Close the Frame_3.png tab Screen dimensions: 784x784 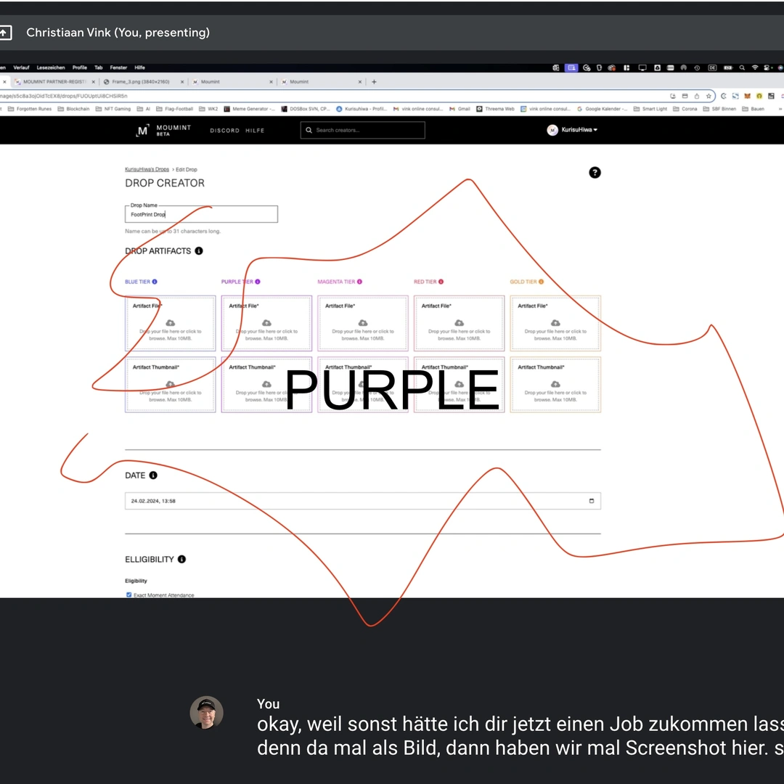point(182,81)
